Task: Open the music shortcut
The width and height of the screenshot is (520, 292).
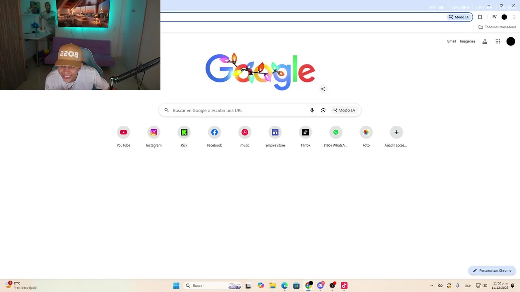Action: [245, 137]
